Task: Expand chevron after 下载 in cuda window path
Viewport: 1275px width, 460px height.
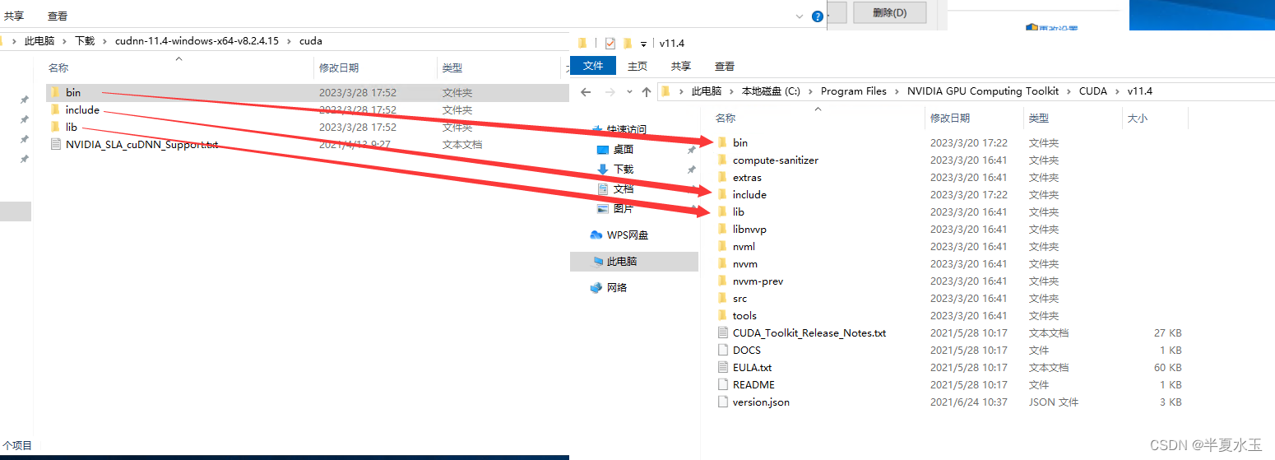Action: 105,40
